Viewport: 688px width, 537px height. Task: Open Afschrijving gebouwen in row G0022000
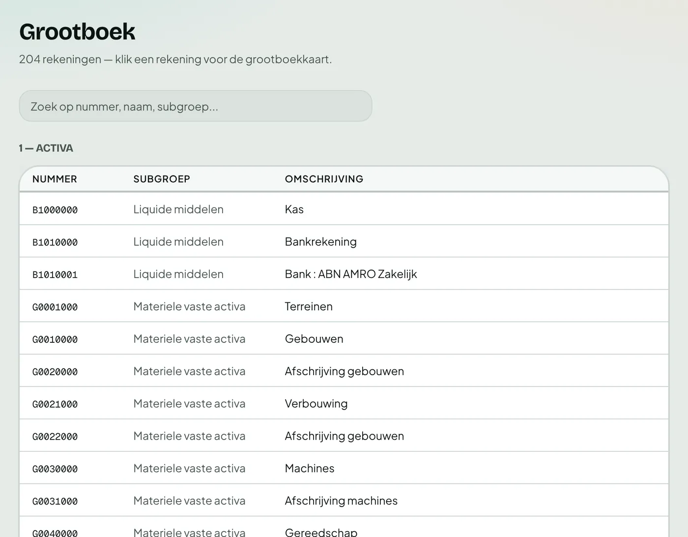(344, 436)
